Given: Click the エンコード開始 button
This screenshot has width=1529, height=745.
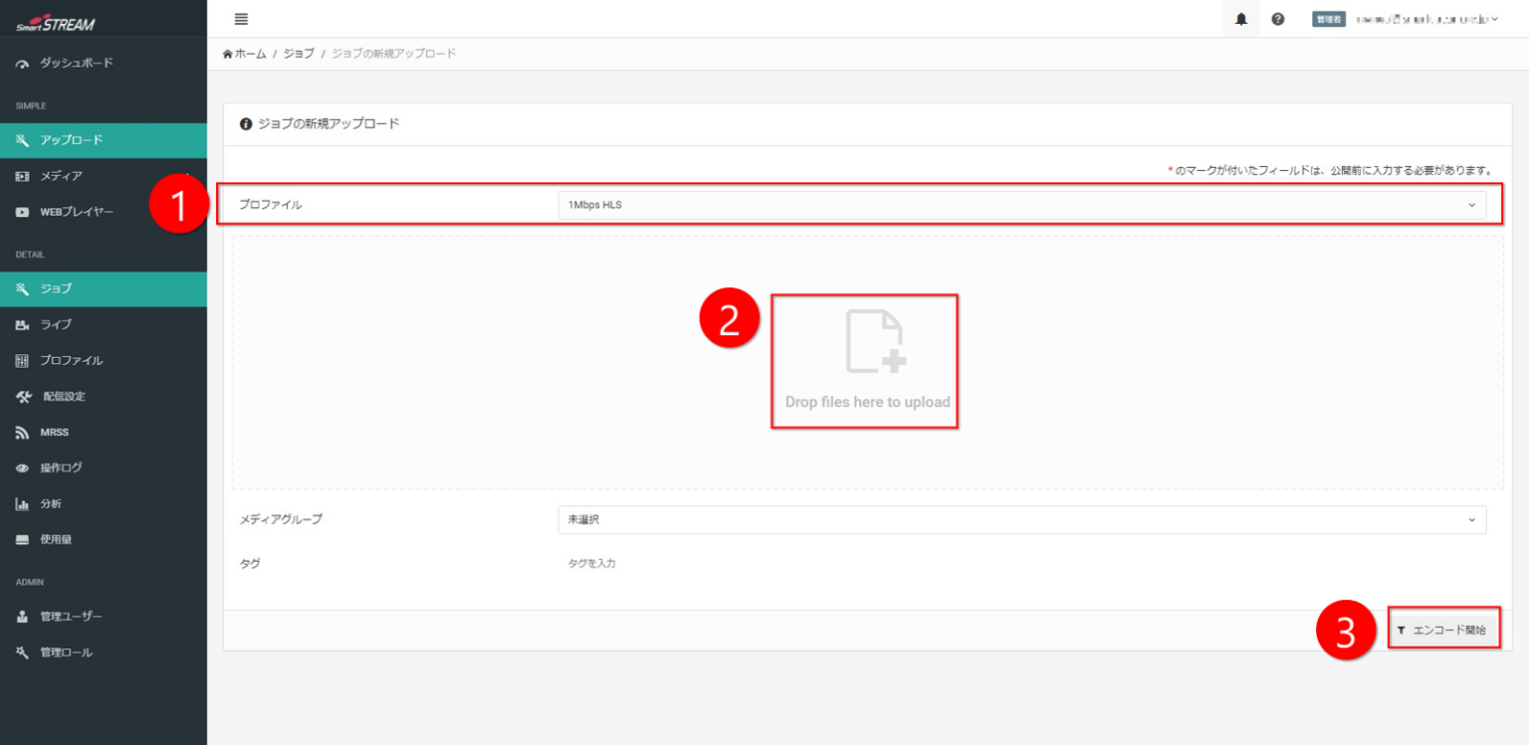Looking at the screenshot, I should click(x=1442, y=631).
